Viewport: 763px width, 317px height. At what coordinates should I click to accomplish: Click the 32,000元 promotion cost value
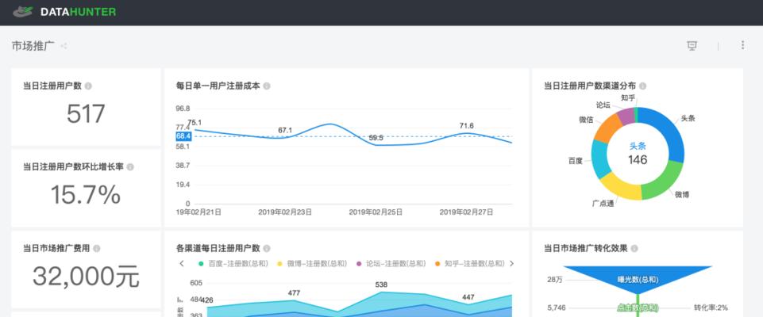pyautogui.click(x=86, y=277)
